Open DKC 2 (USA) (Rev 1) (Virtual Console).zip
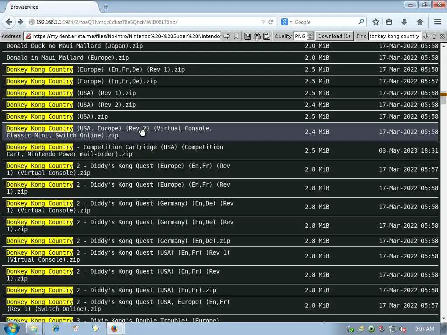This screenshot has width=447, height=335. click(118, 256)
